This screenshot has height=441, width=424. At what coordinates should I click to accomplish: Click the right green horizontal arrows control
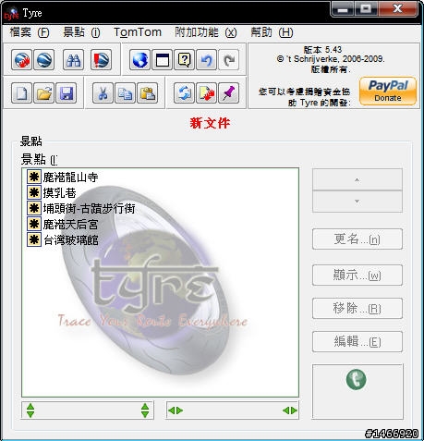(x=290, y=410)
